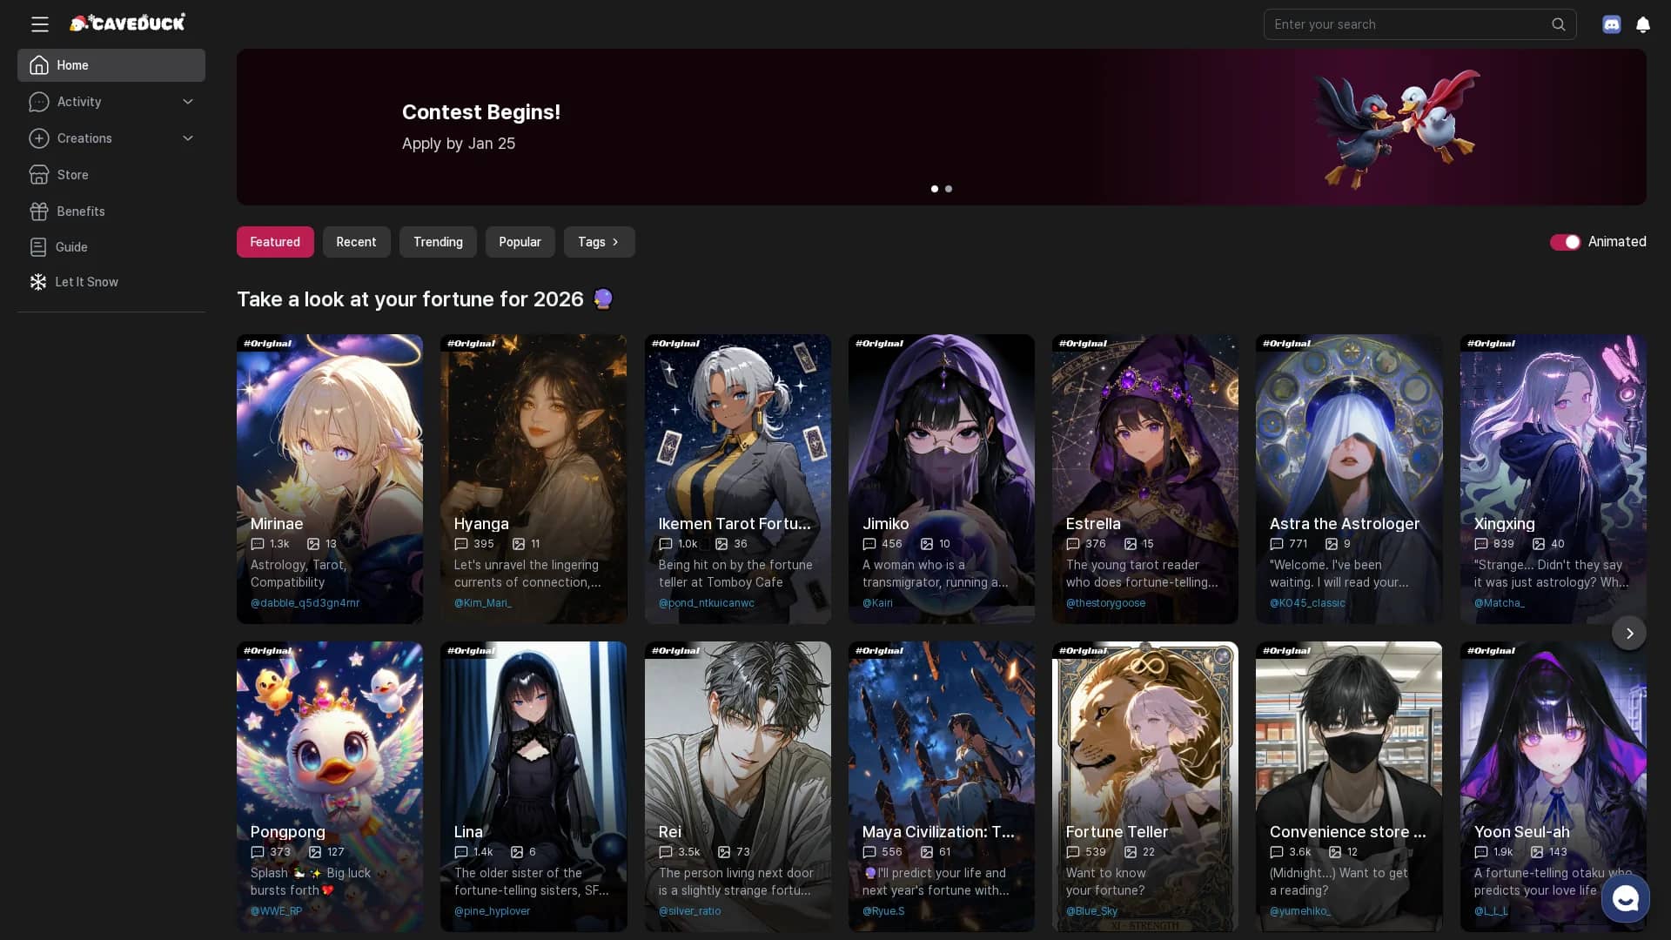Click the Home house icon
This screenshot has height=940, width=1671.
[x=38, y=65]
